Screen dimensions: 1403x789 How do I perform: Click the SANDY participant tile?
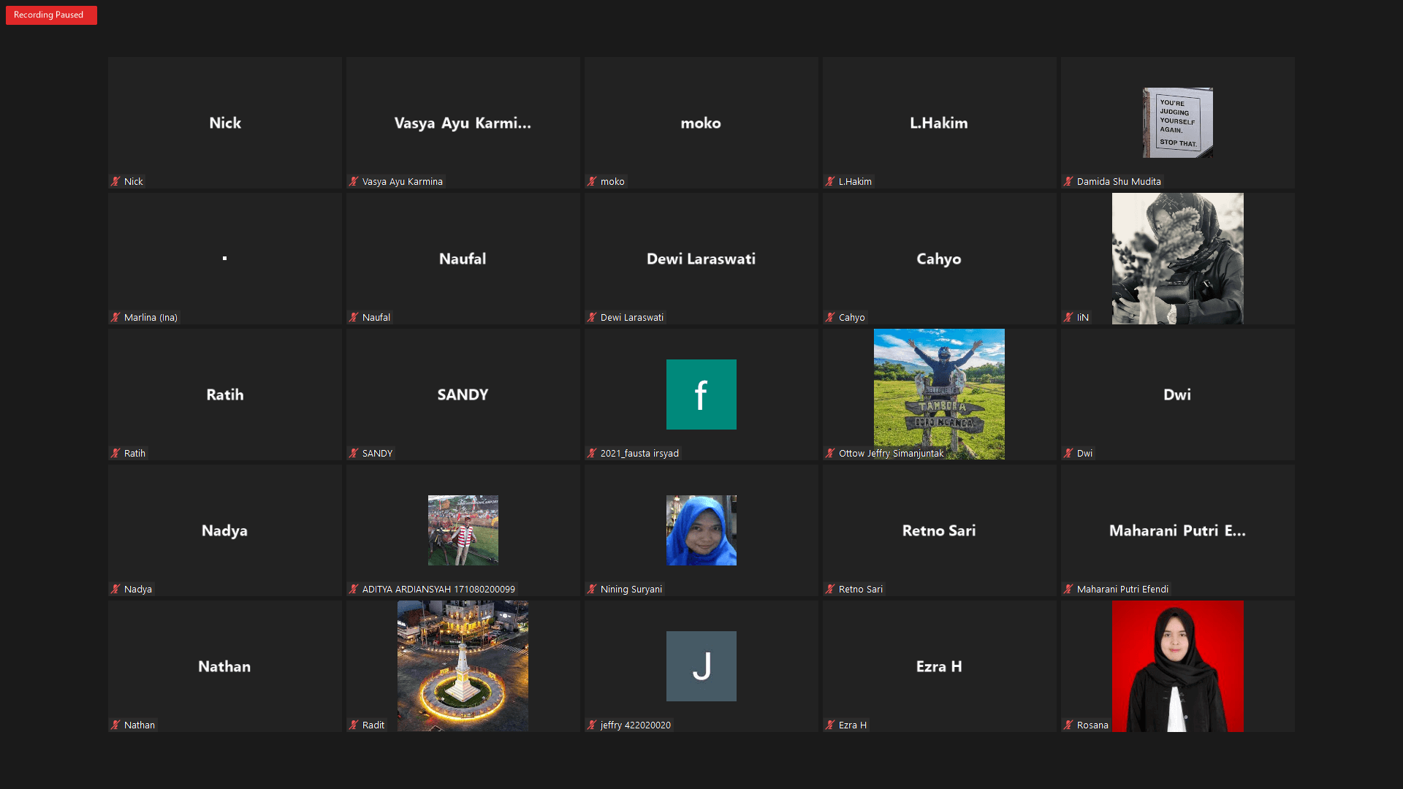tap(463, 394)
